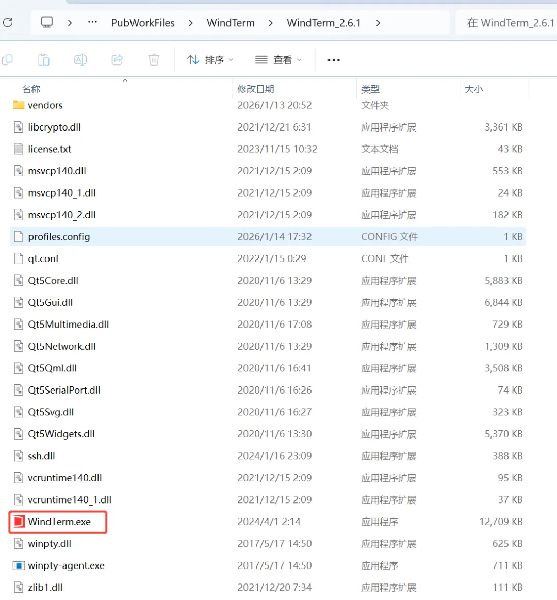Open the 排序 sort dropdown
Screen dimensions: 557x600
210,60
